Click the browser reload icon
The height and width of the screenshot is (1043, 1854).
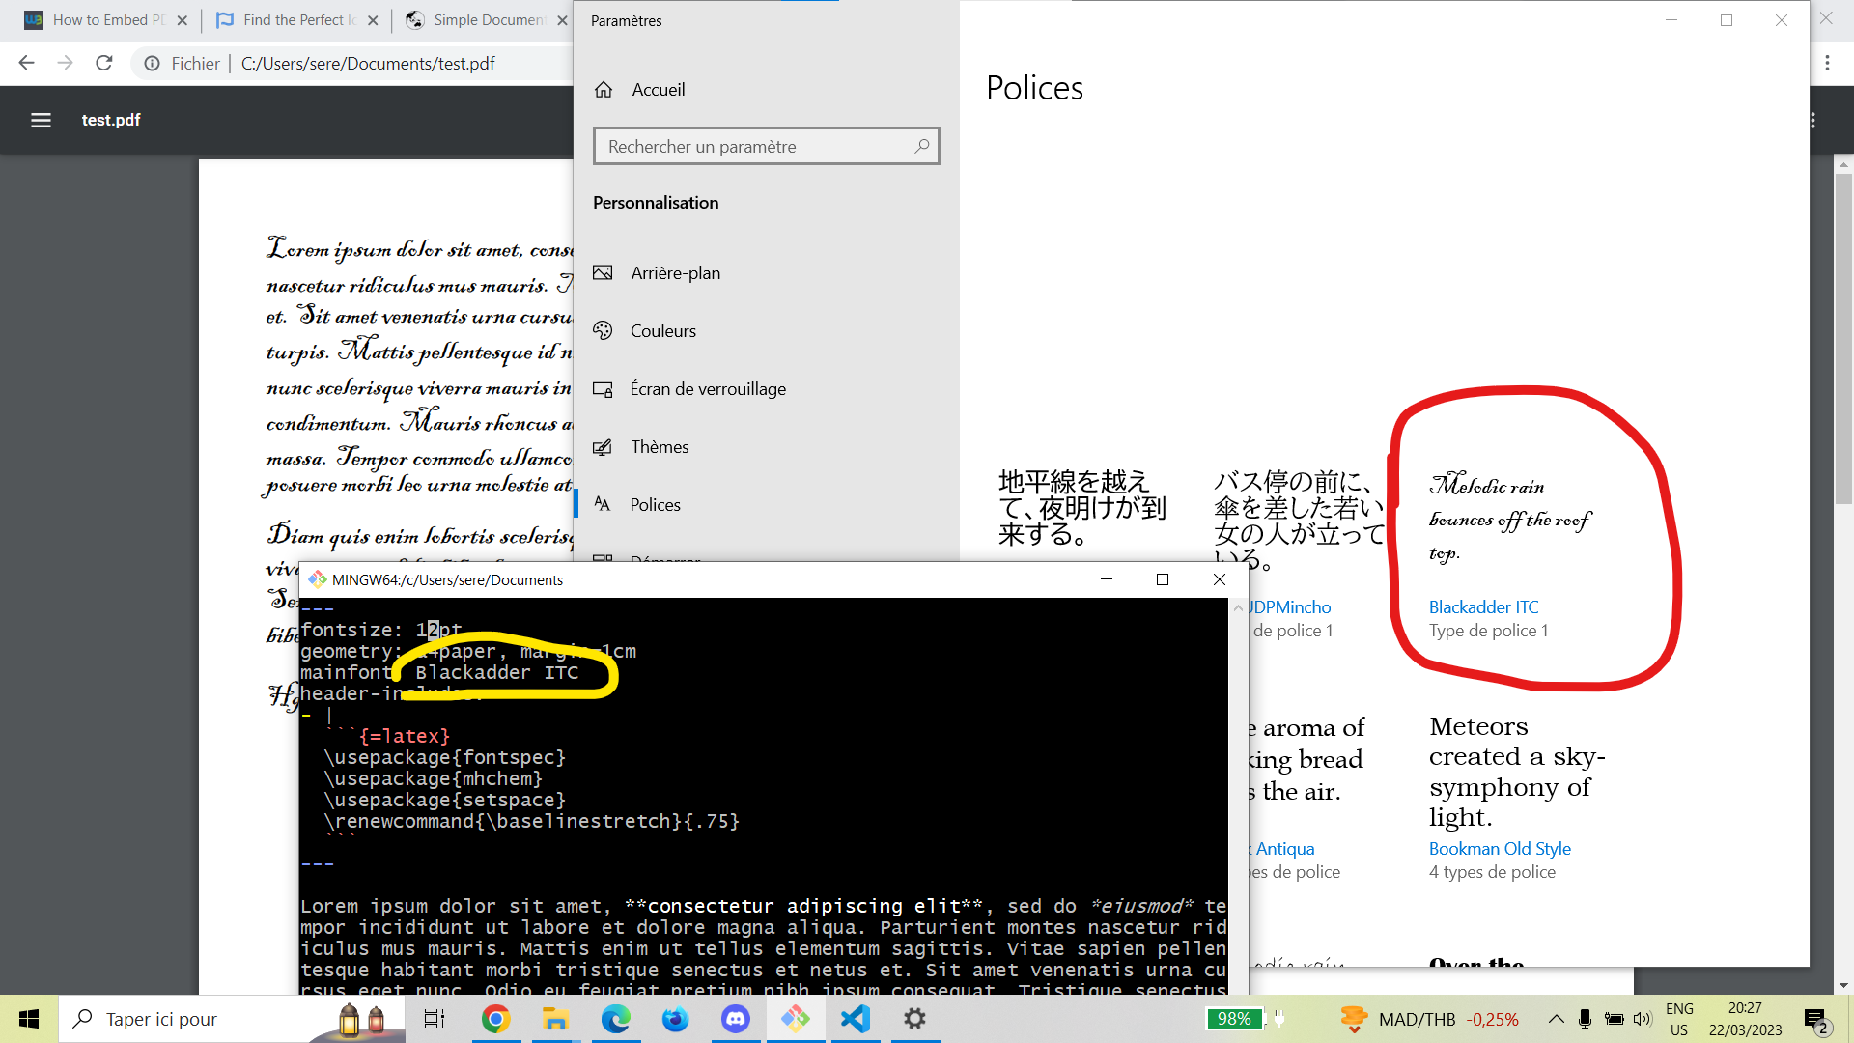(x=104, y=63)
